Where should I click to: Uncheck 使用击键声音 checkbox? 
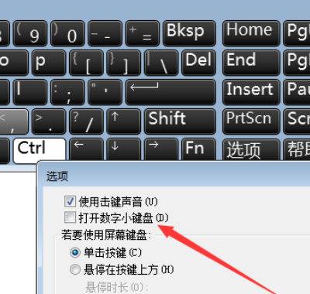(70, 201)
